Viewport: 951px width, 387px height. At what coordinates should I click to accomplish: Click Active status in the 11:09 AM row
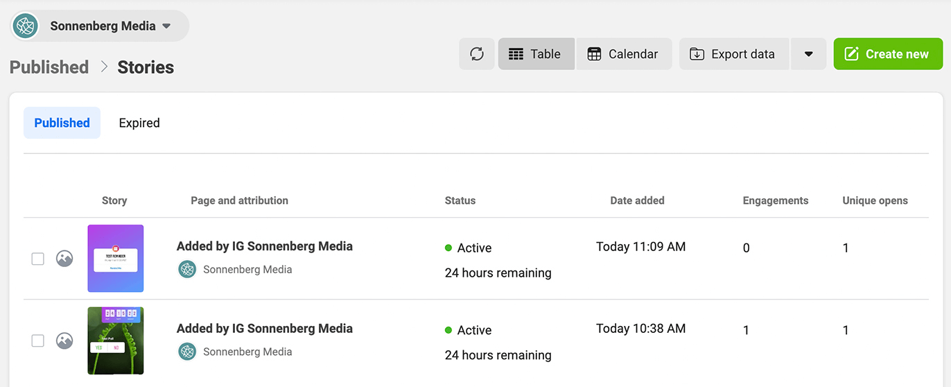[468, 248]
